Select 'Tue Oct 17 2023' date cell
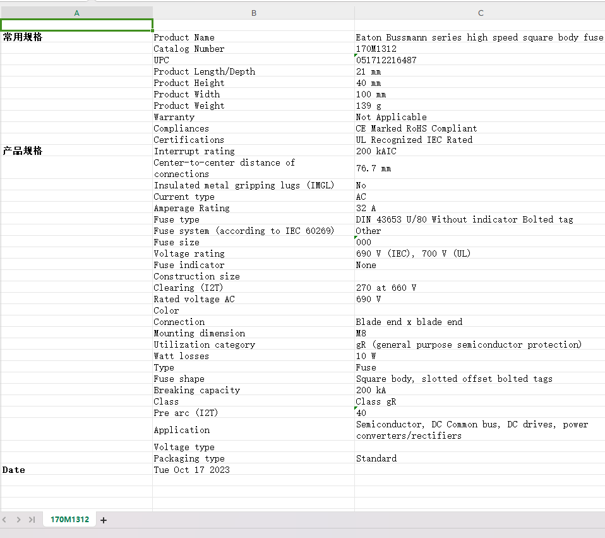This screenshot has height=538, width=605. (253, 470)
